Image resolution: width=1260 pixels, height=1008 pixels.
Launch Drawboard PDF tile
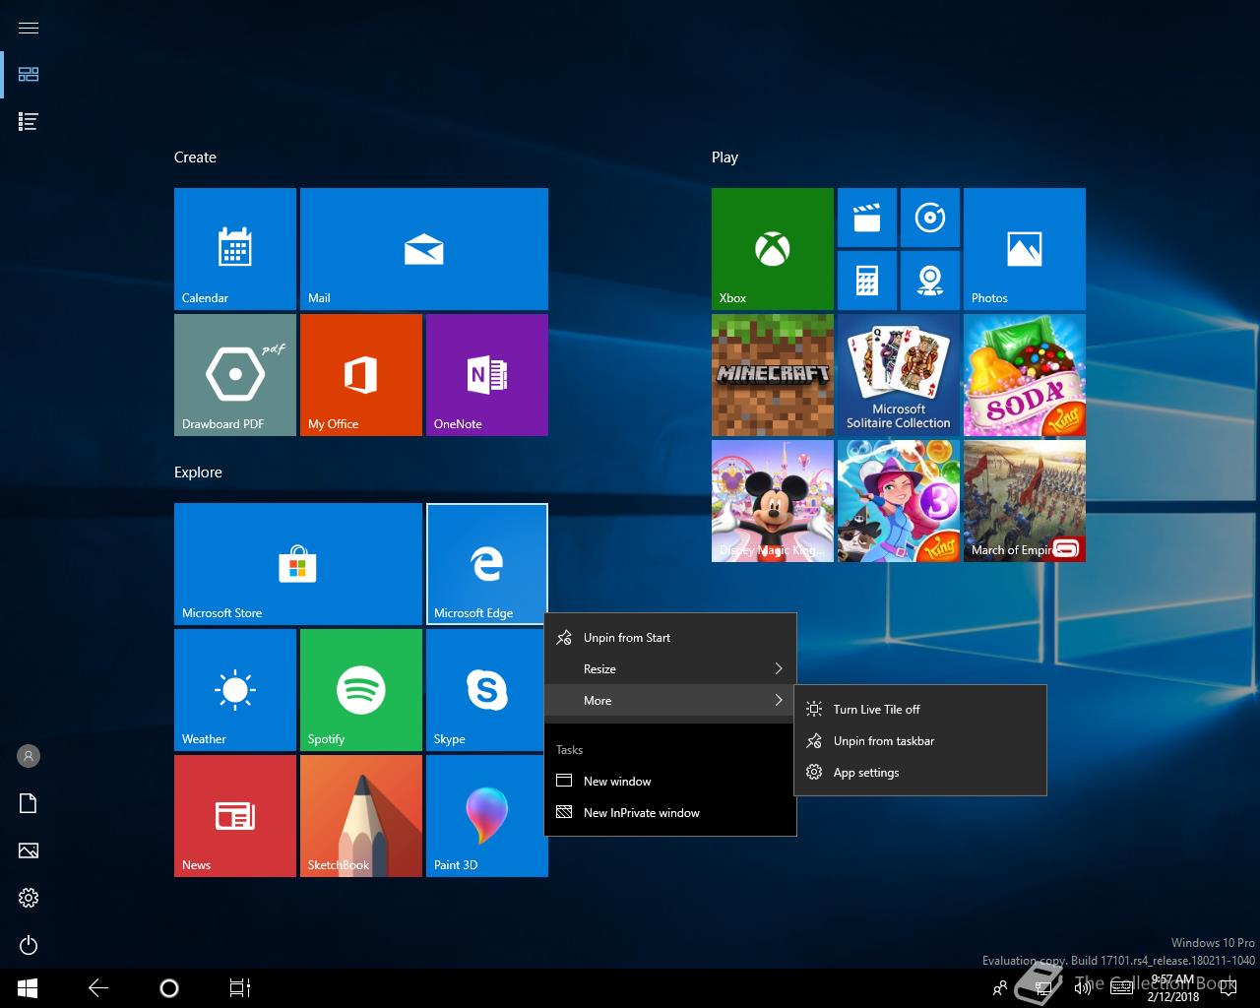(235, 375)
